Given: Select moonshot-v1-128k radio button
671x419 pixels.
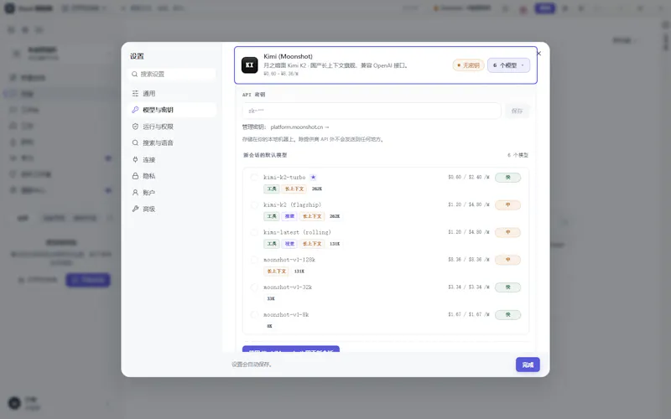Looking at the screenshot, I should pyautogui.click(x=254, y=260).
